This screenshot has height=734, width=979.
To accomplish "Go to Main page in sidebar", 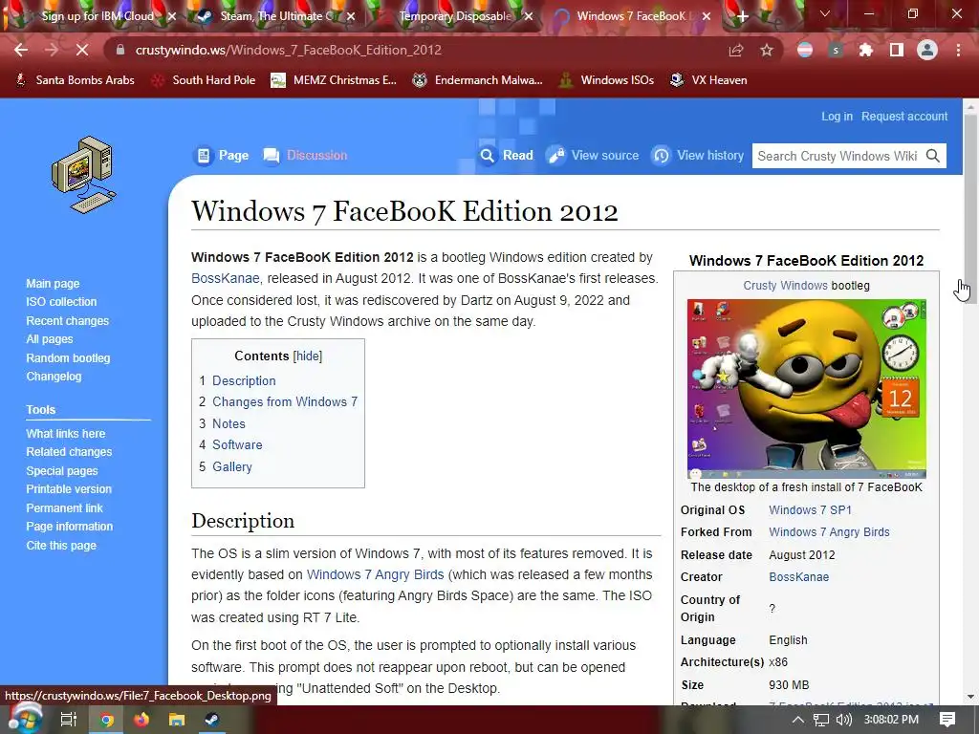I will [x=53, y=283].
